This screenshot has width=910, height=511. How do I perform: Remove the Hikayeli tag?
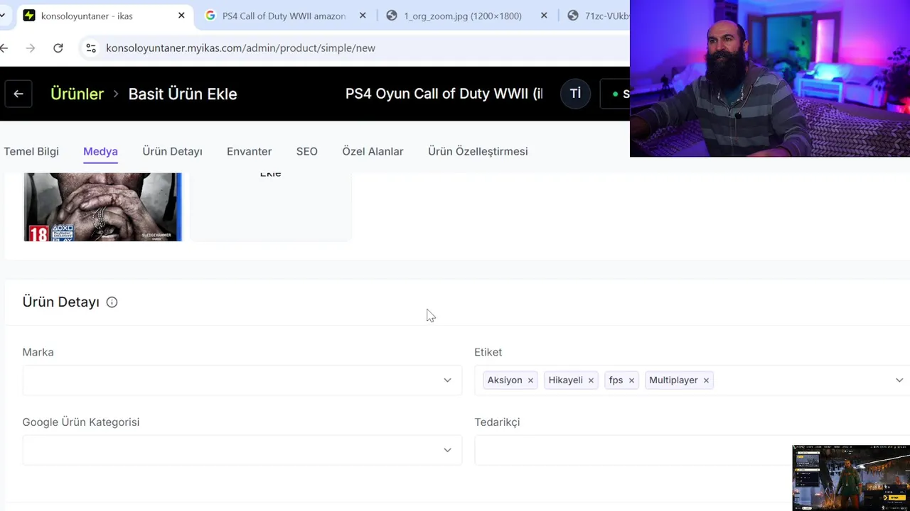click(x=591, y=380)
